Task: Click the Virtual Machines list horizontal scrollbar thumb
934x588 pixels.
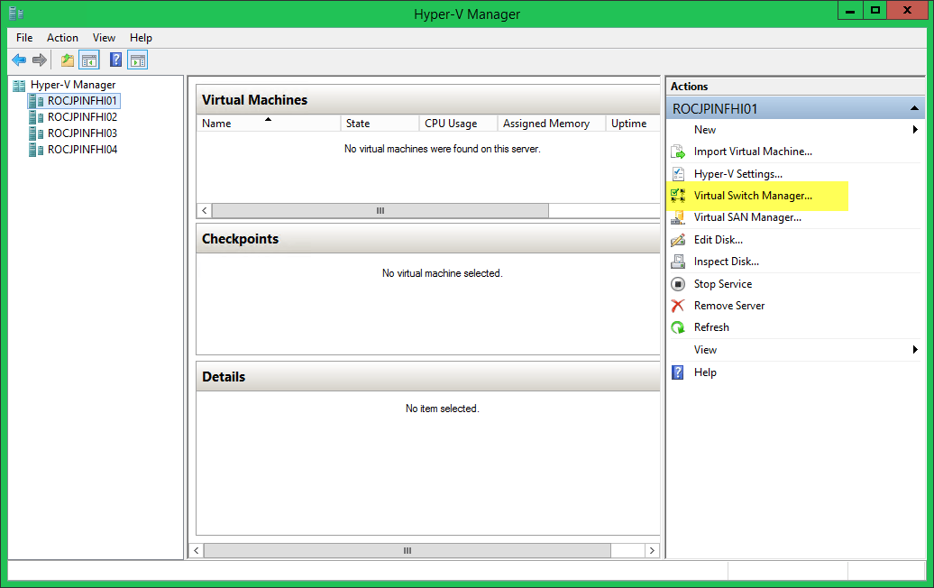Action: (380, 211)
